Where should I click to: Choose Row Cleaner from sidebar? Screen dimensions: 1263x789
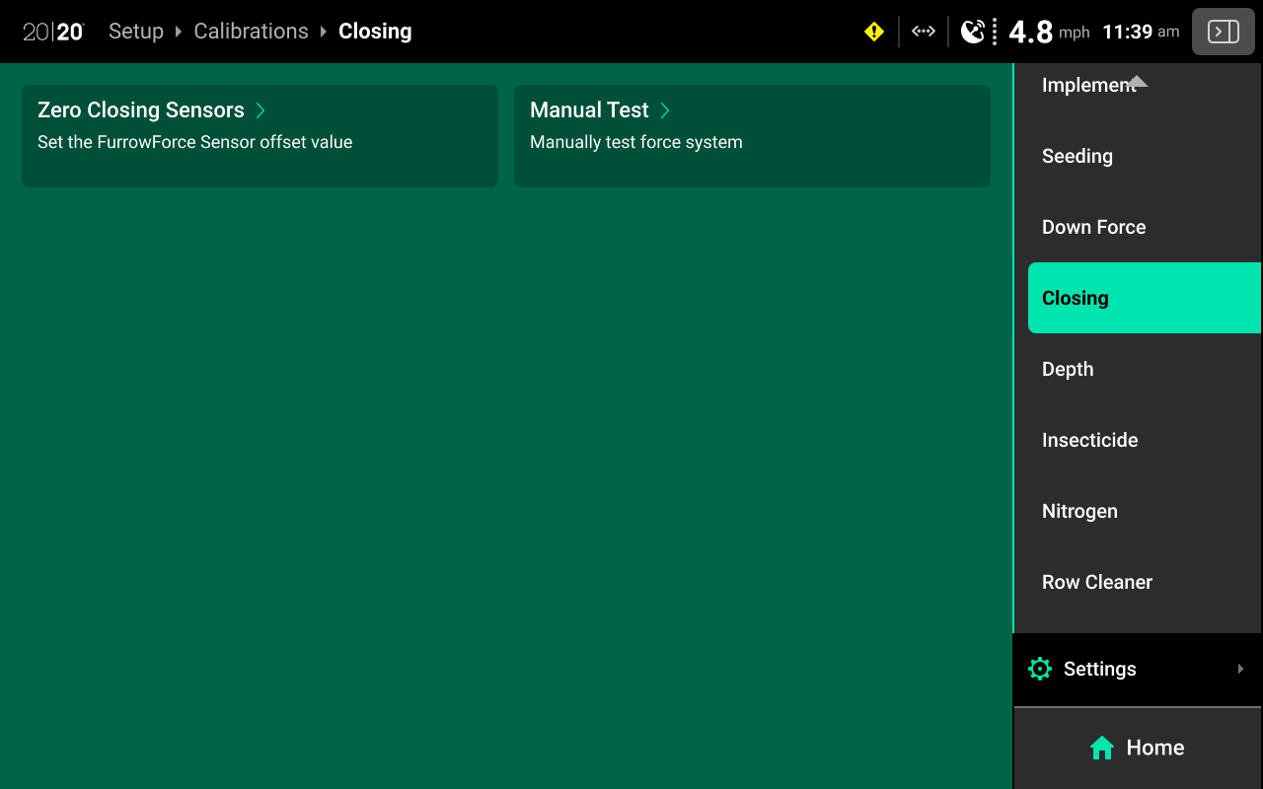coord(1096,582)
